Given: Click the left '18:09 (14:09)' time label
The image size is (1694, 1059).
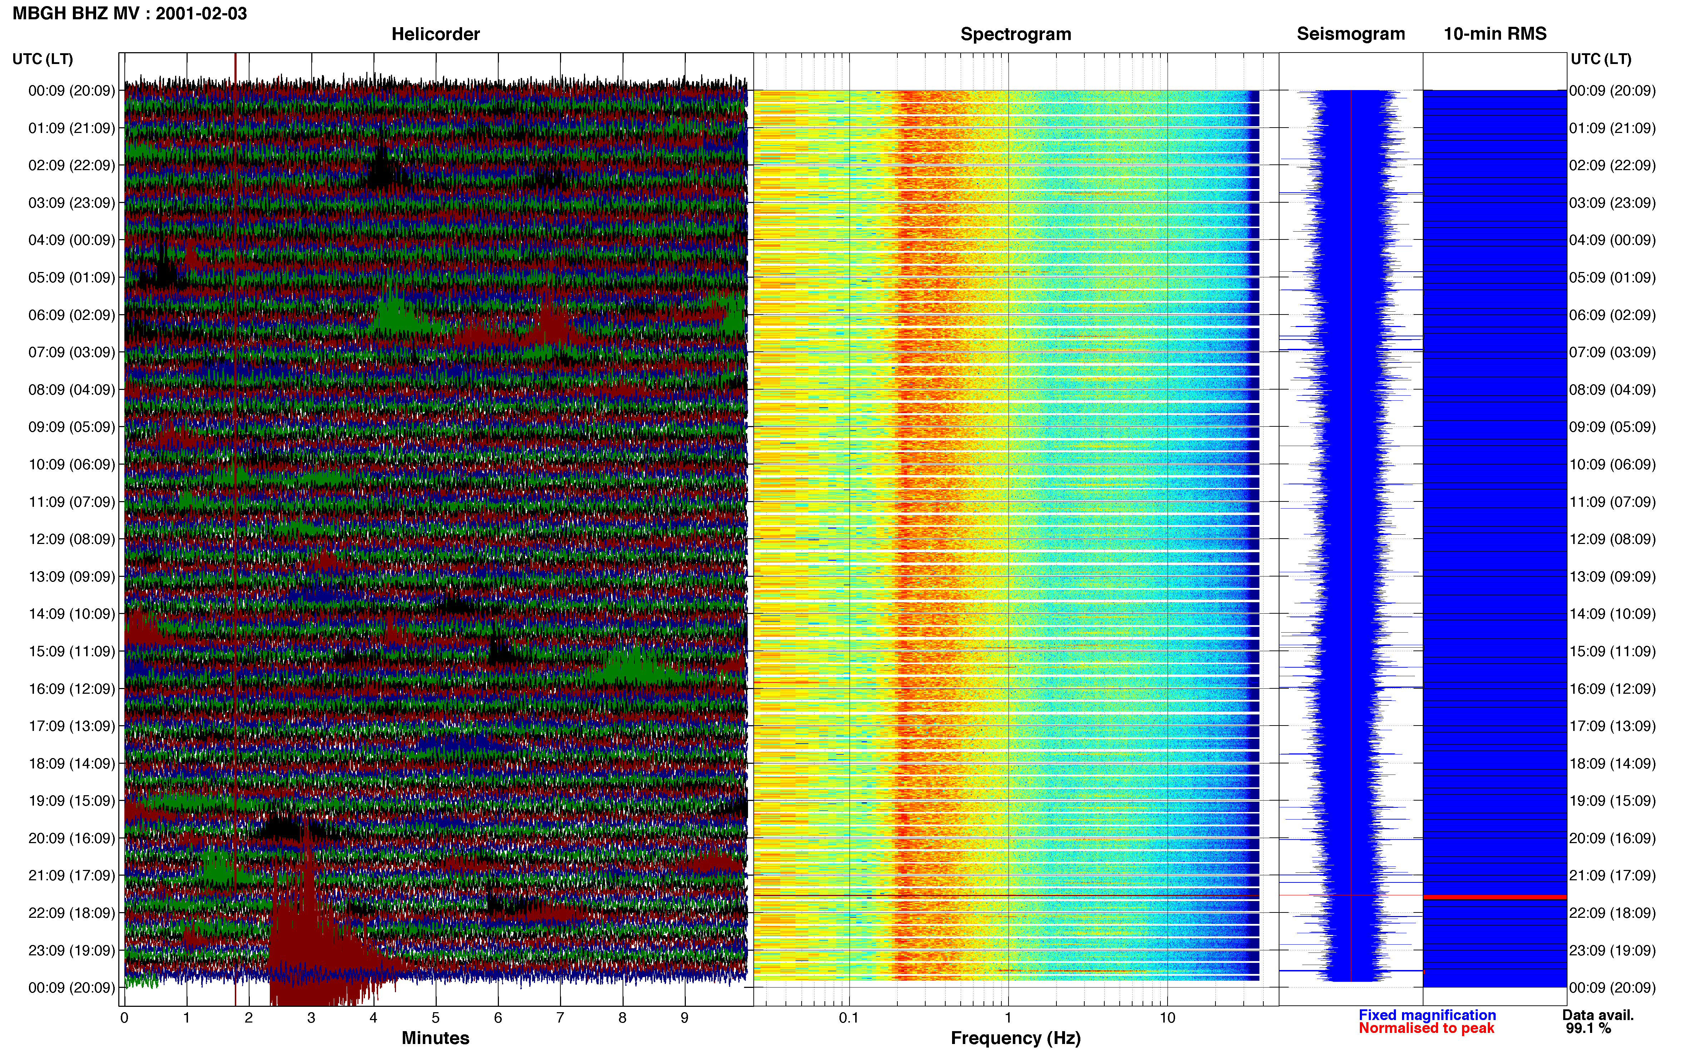Looking at the screenshot, I should click(71, 763).
